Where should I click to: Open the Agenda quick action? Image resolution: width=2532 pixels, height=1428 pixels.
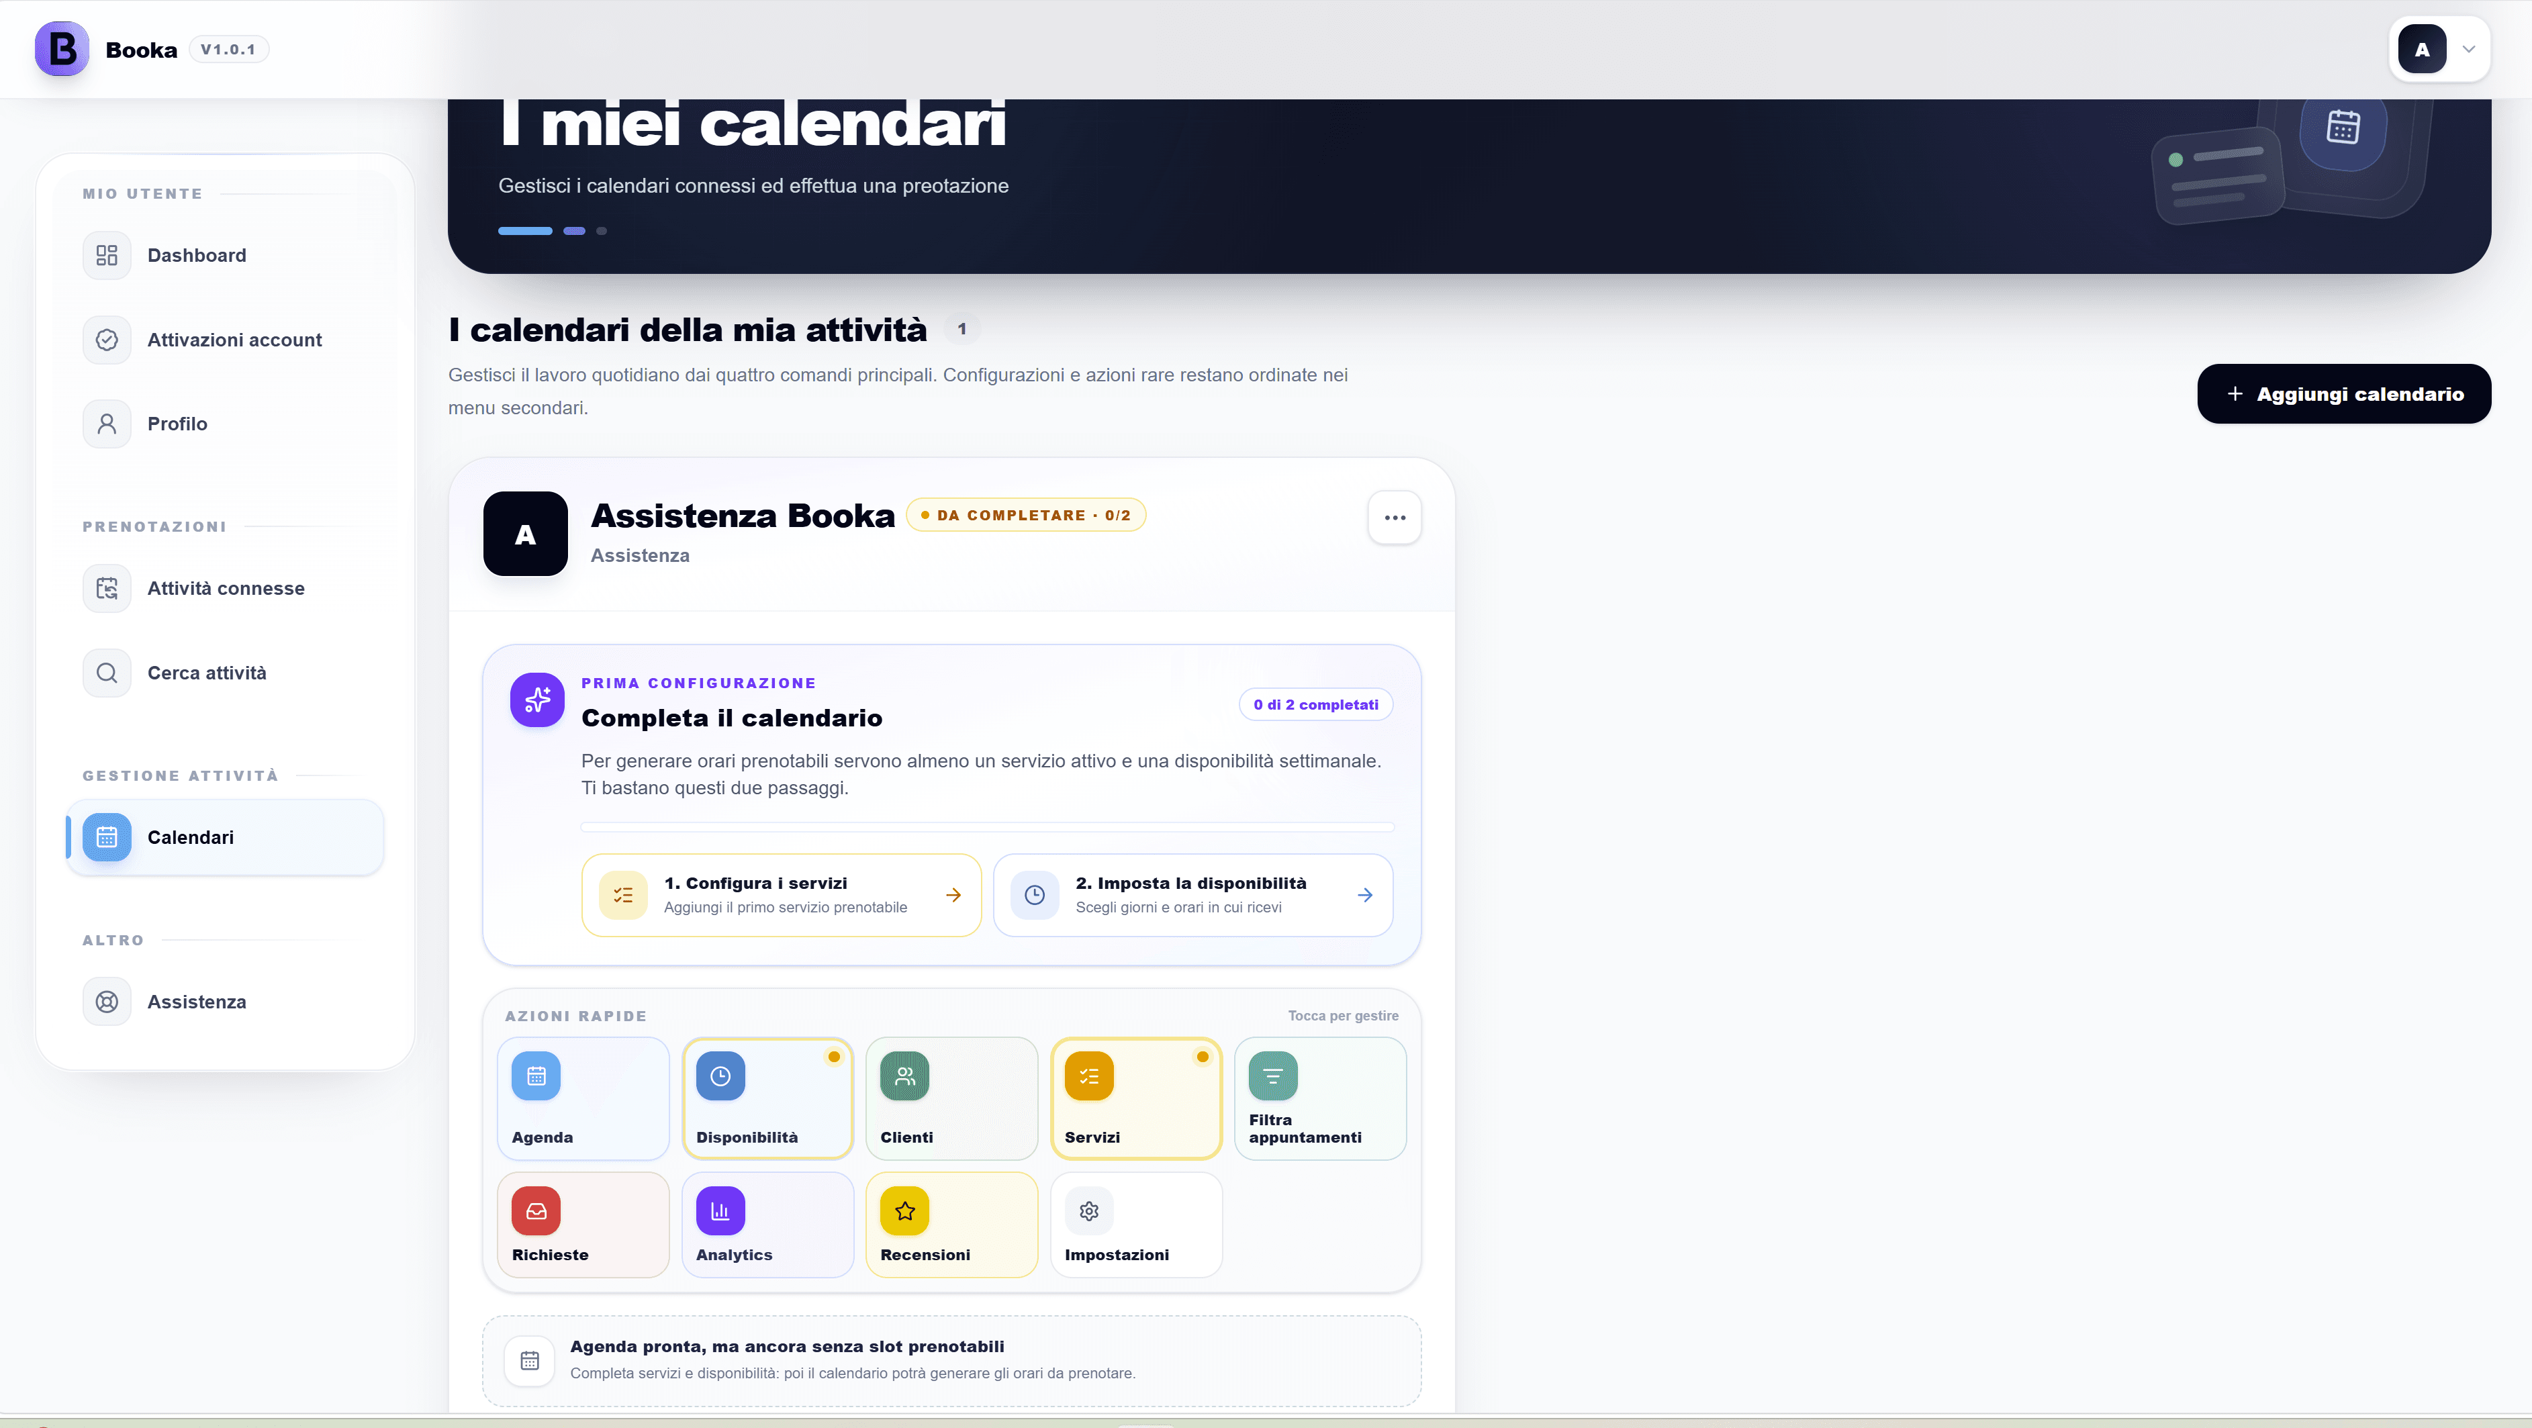(x=583, y=1099)
